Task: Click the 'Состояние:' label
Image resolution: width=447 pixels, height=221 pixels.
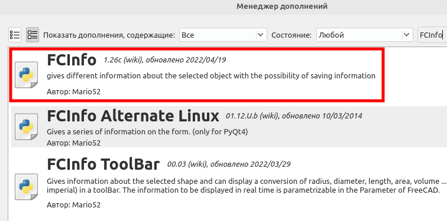Action: (x=291, y=35)
